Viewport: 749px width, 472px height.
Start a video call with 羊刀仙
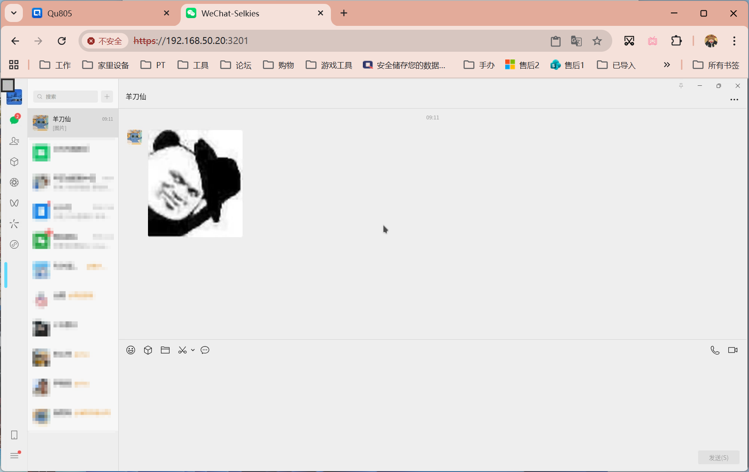pos(733,350)
